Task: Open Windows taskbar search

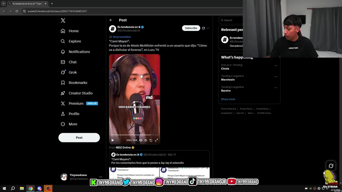Action: pos(13,189)
